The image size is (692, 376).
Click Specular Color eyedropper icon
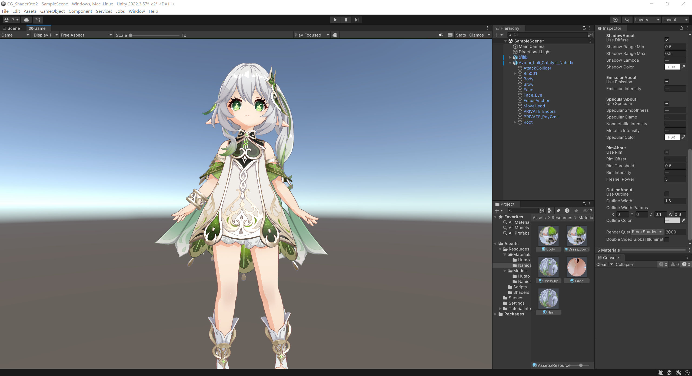pos(683,137)
